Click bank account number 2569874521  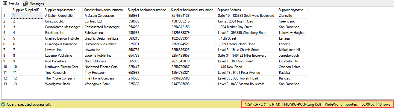193,44
